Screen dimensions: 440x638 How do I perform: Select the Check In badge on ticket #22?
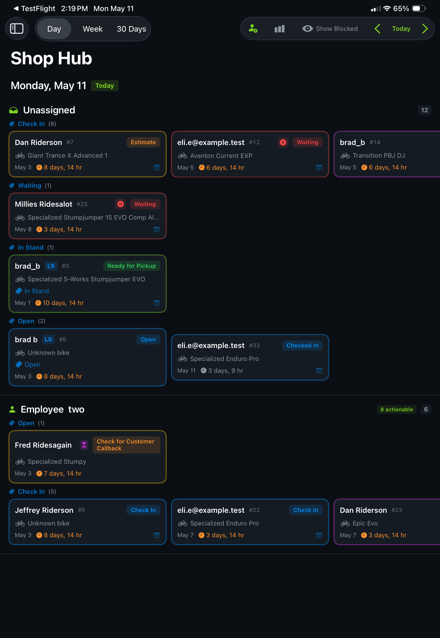(305, 510)
